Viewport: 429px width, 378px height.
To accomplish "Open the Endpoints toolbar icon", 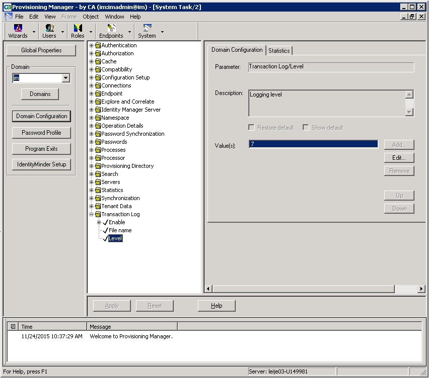I will (111, 28).
